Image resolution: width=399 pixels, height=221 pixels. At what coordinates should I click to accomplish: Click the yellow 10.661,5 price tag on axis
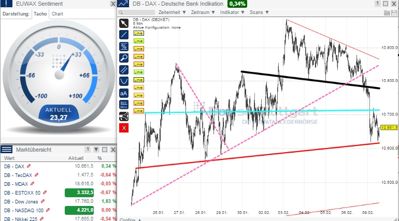pyautogui.click(x=389, y=127)
